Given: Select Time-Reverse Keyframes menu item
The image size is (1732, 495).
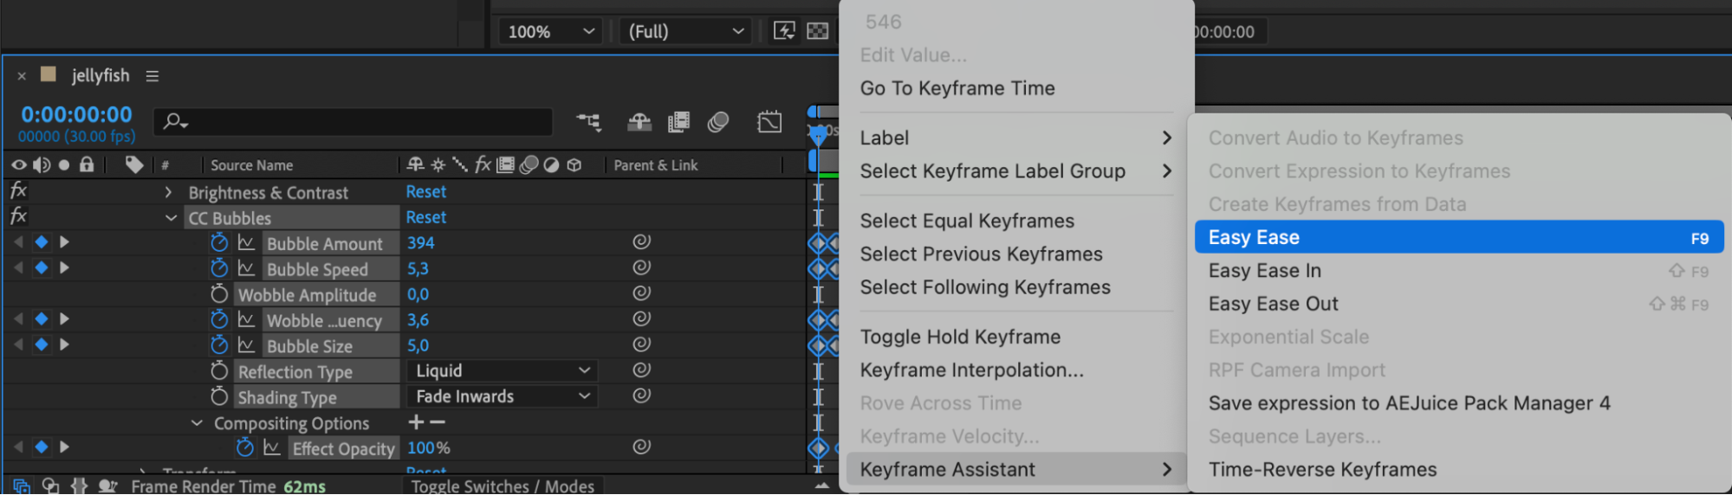Looking at the screenshot, I should click(1322, 470).
